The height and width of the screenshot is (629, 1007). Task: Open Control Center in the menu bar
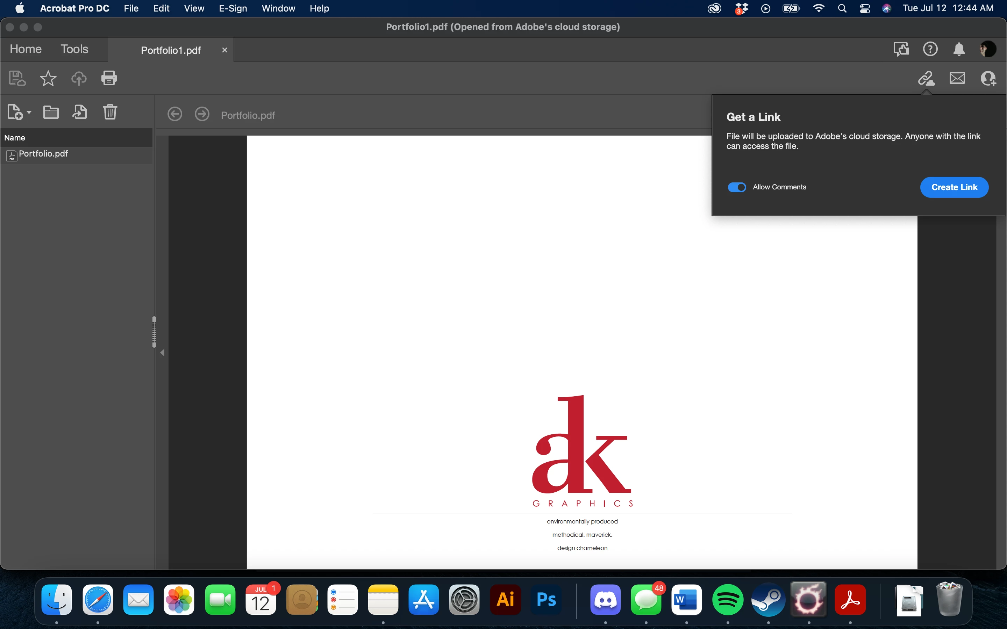865,8
